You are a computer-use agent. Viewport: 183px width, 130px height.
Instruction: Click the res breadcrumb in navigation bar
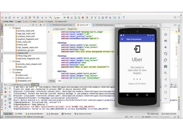click(x=41, y=22)
